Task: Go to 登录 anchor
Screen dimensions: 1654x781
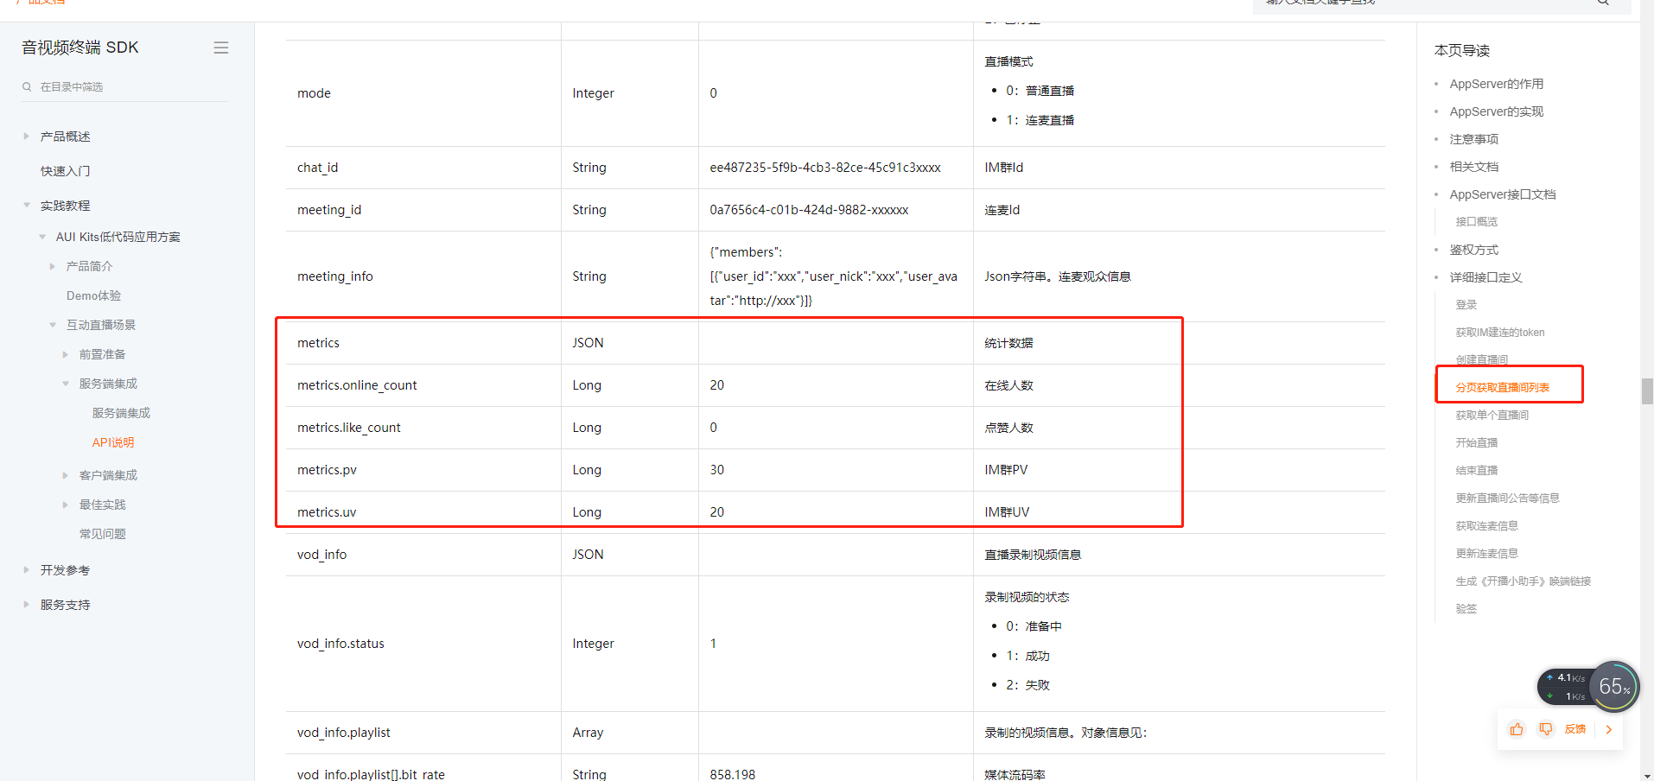Action: coord(1466,305)
